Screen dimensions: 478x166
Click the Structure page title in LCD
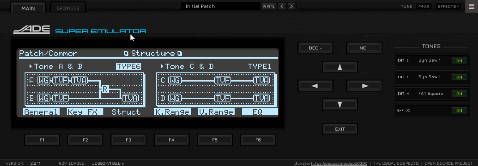(x=153, y=54)
